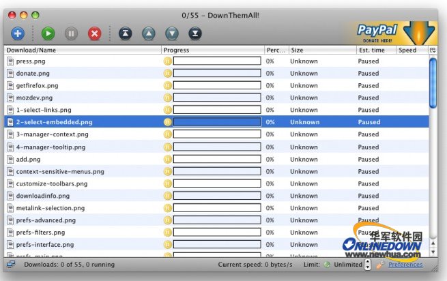Click paused status icon of donate.png
The height and width of the screenshot is (281, 447).
click(168, 73)
